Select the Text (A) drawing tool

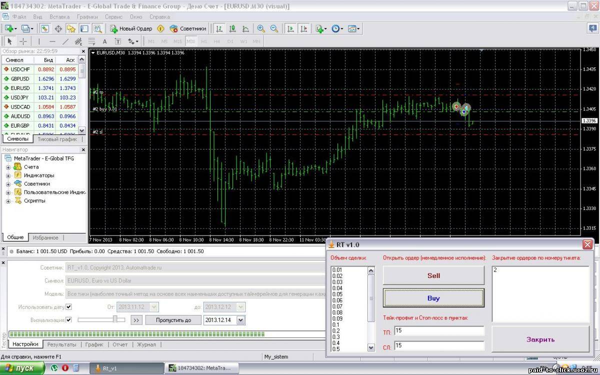[x=104, y=41]
